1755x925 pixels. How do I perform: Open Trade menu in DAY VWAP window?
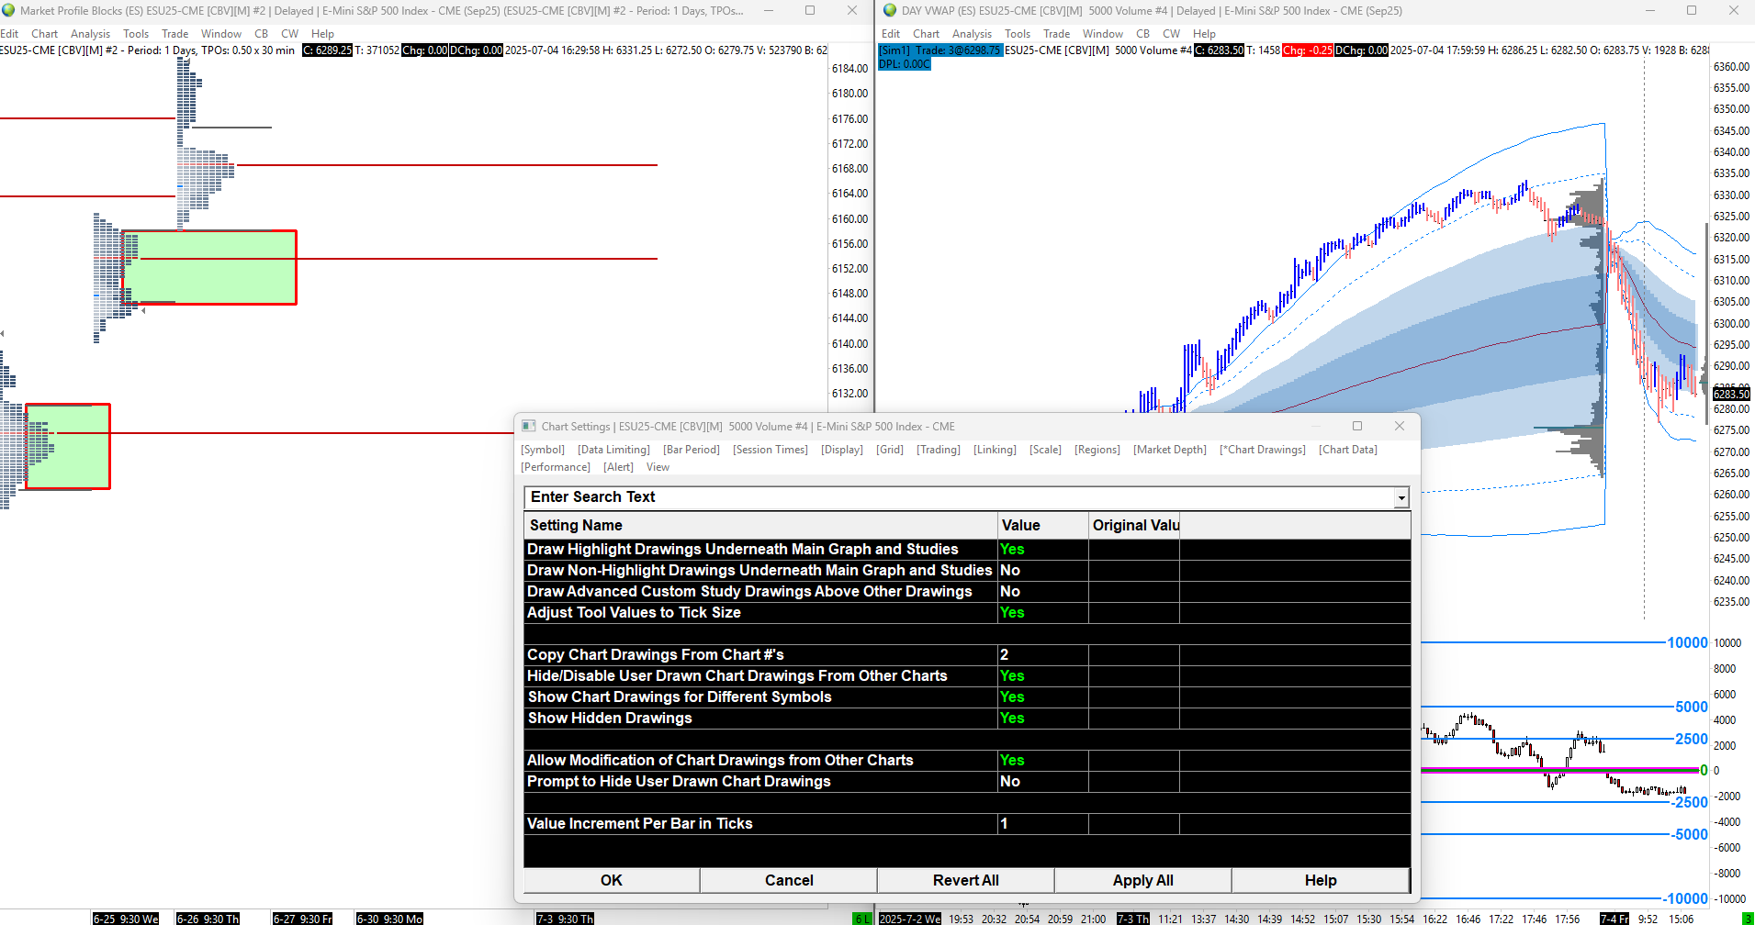(1056, 34)
